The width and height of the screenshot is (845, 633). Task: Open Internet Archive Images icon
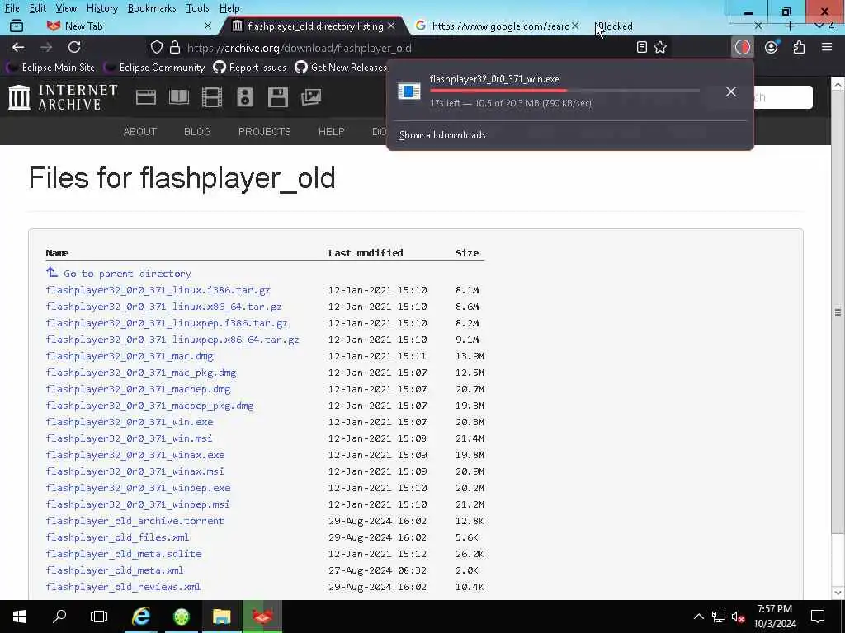pyautogui.click(x=311, y=97)
